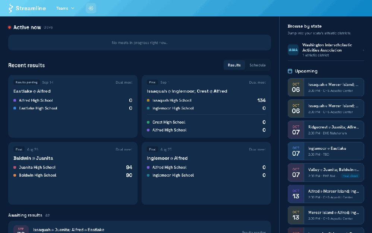Click the Streamline logo icon
The image size is (372, 233).
pyautogui.click(x=10, y=8)
